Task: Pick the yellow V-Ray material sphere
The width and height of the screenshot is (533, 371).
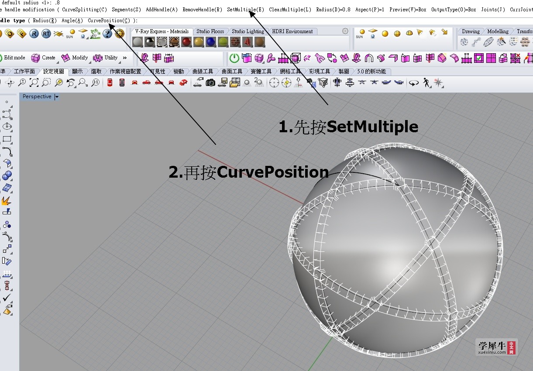Action: [199, 42]
